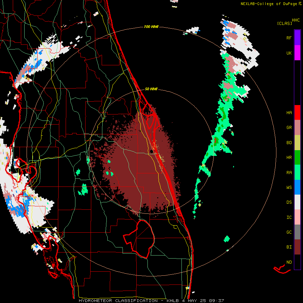This screenshot has width=303, height=303.
Task: Click the BI brown legend swatch
Action: click(x=297, y=247)
